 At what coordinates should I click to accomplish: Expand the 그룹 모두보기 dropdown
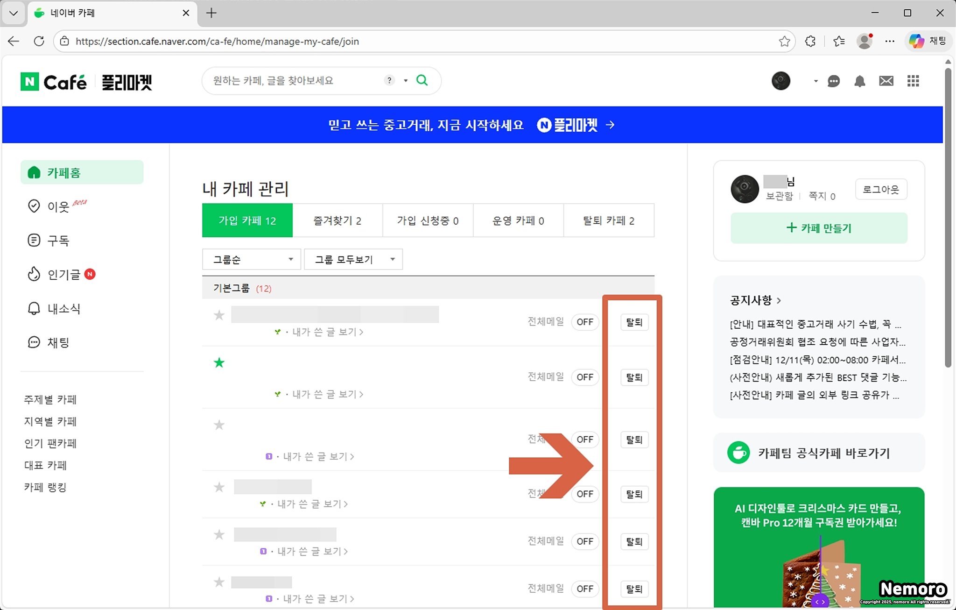coord(353,259)
